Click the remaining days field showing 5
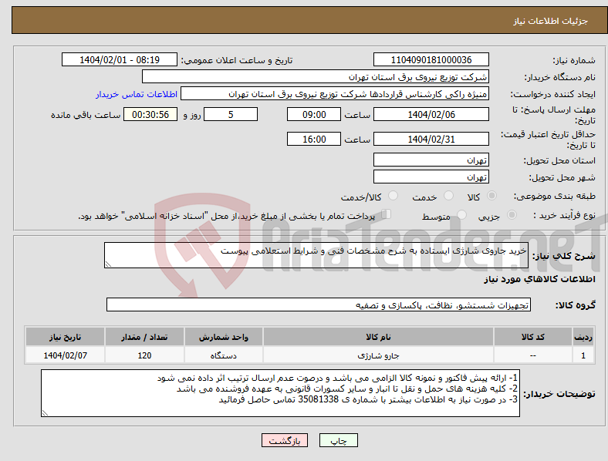This screenshot has width=608, height=461. click(231, 114)
